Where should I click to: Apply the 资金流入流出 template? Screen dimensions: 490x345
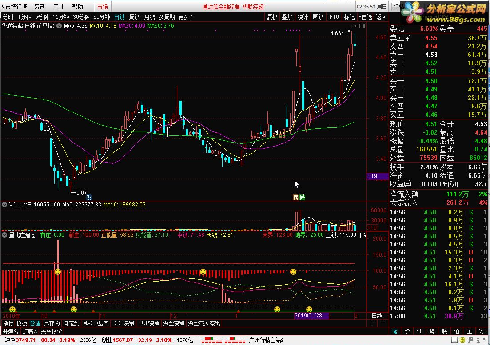pos(204,323)
